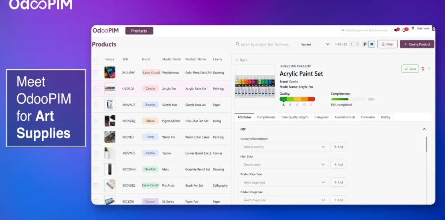This screenshot has height=220, width=445.
Task: Open the wrench tools icon beside User name
Action: click(x=413, y=28)
